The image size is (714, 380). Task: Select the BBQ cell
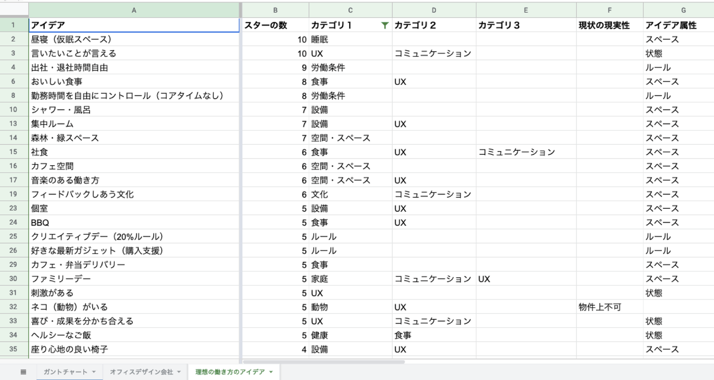[x=134, y=223]
